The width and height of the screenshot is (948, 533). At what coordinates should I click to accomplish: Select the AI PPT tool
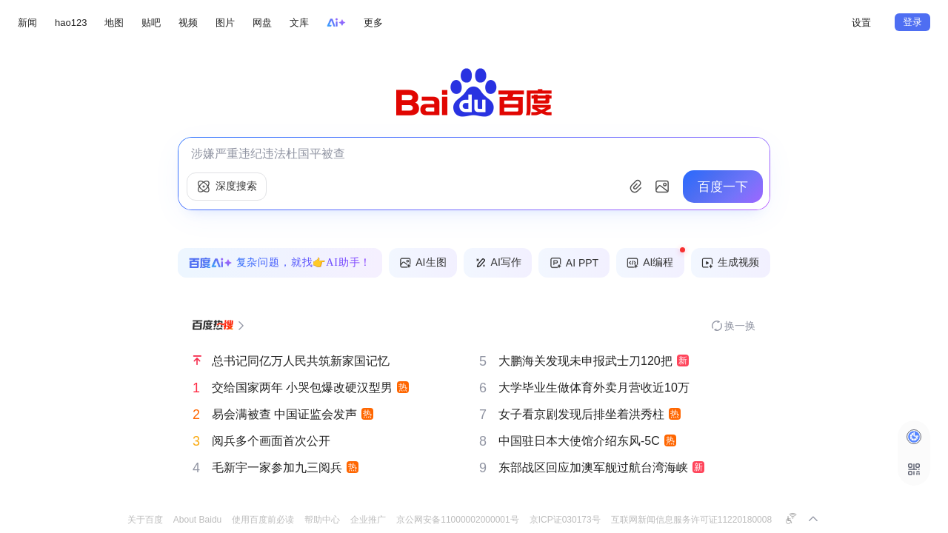pyautogui.click(x=574, y=263)
